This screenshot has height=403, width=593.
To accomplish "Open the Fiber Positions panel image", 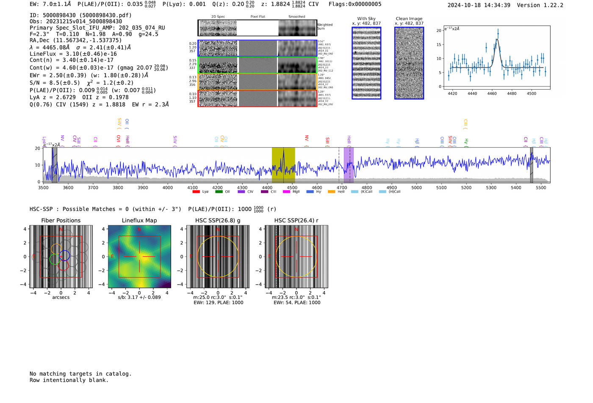I will click(x=61, y=257).
